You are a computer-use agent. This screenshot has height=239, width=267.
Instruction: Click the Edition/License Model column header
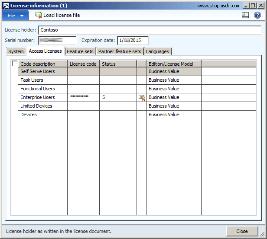pyautogui.click(x=173, y=64)
